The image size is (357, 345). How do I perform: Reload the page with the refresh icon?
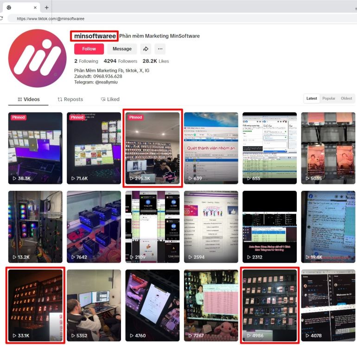point(1,19)
